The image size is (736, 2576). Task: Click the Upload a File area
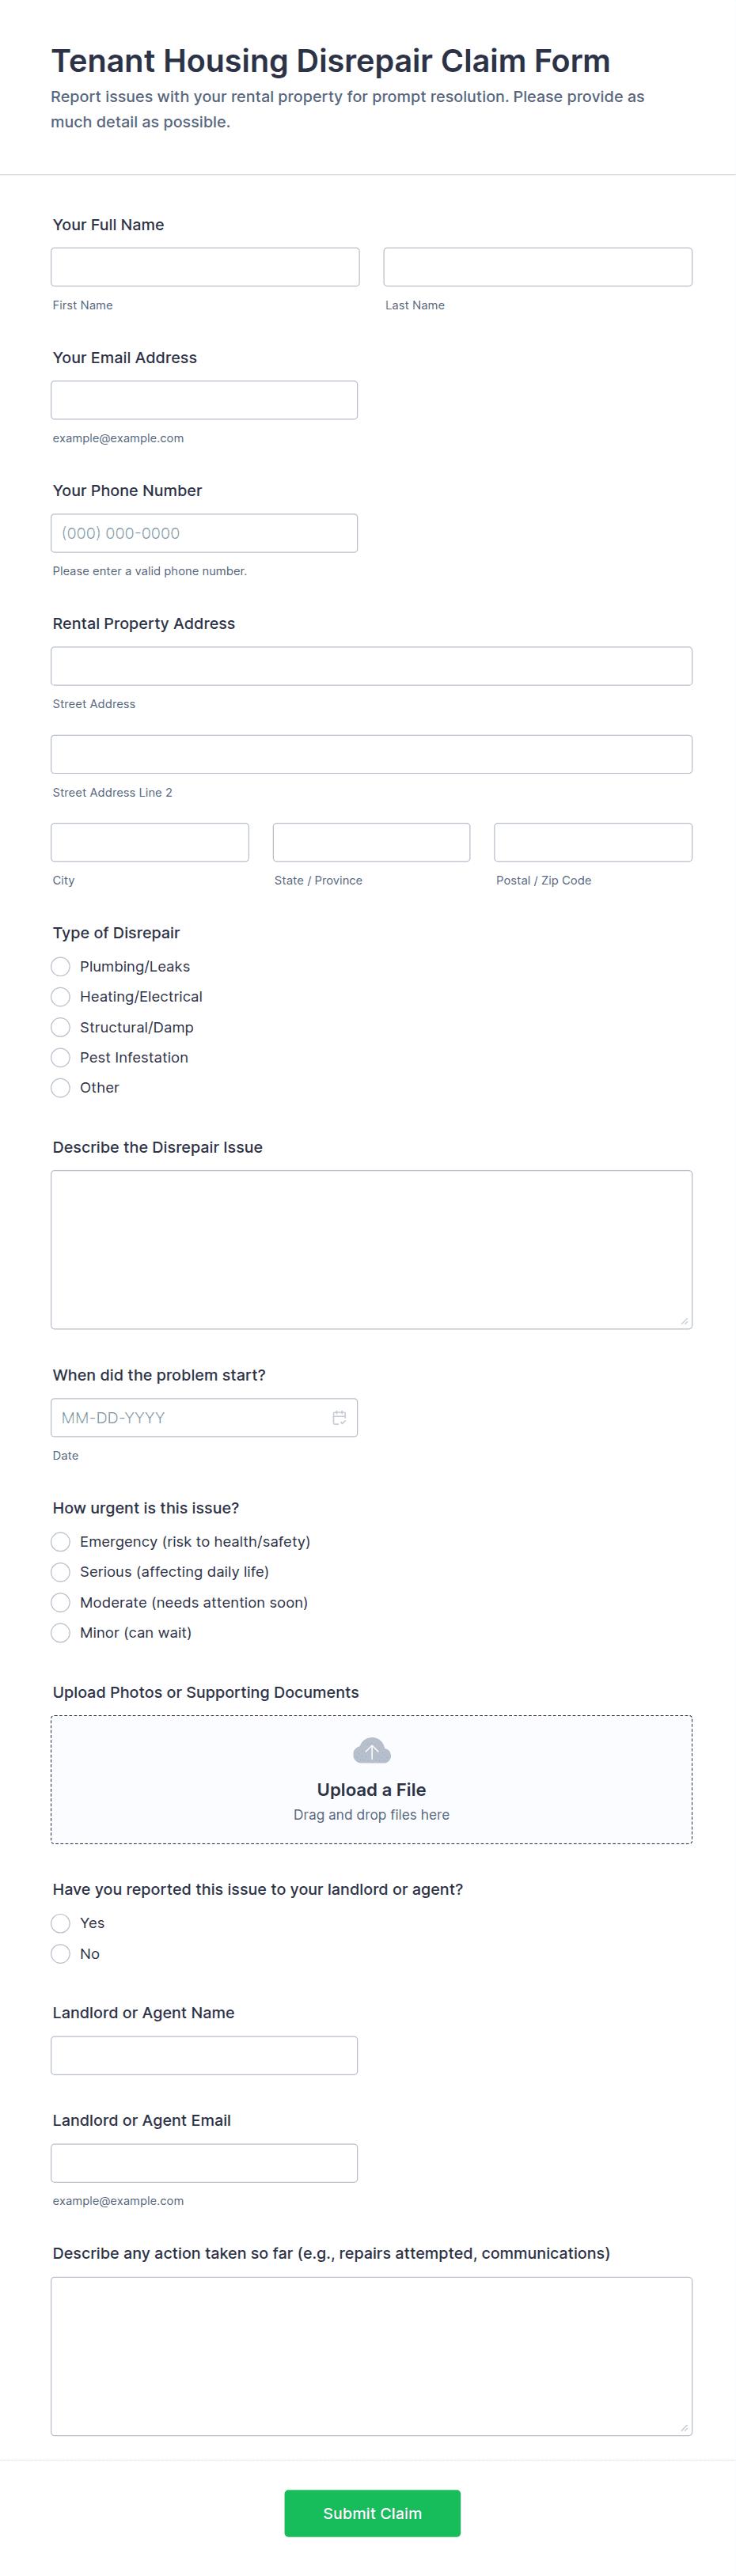371,1789
